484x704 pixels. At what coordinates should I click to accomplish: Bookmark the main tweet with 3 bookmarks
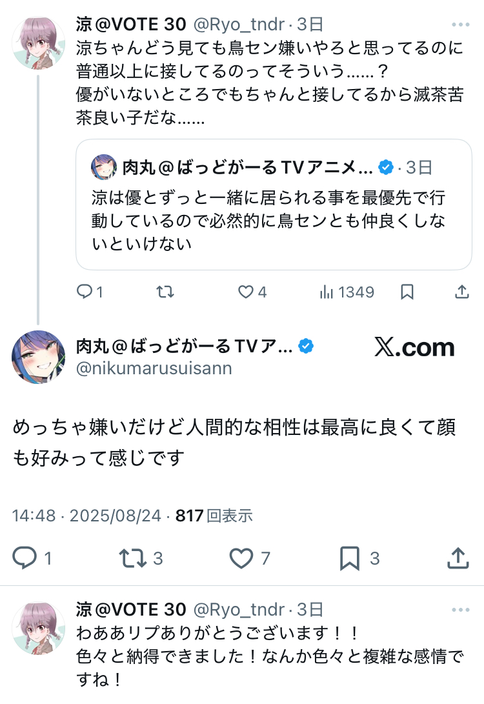click(350, 558)
